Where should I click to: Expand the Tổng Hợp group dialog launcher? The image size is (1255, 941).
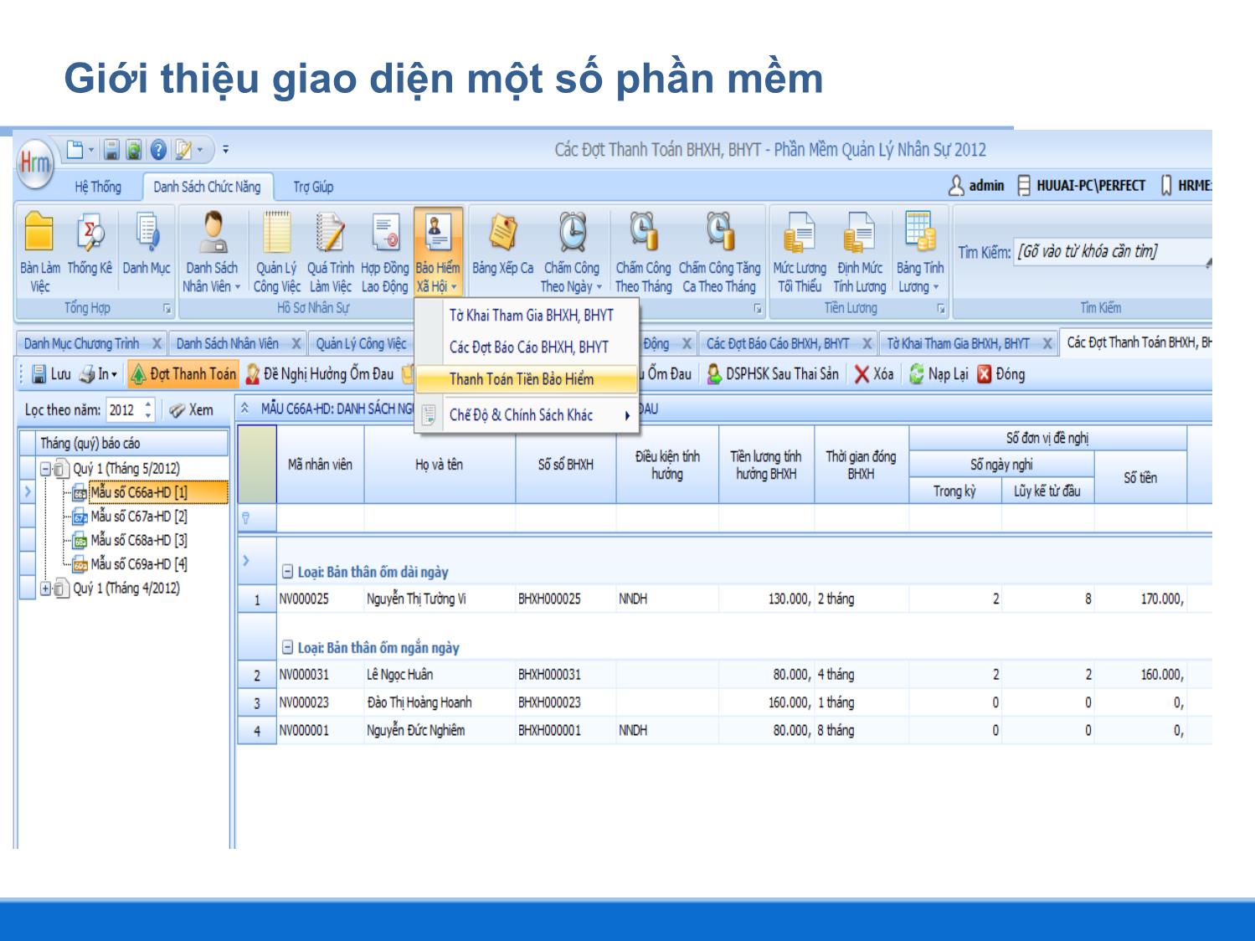tap(167, 309)
